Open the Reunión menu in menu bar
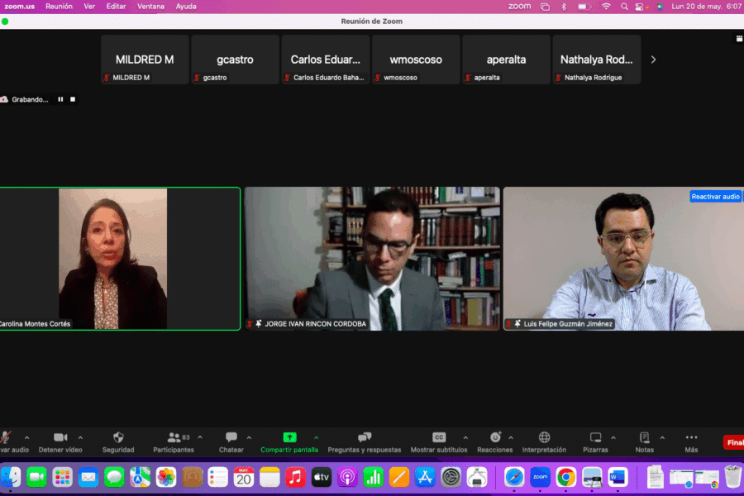744x496 pixels. click(x=59, y=7)
